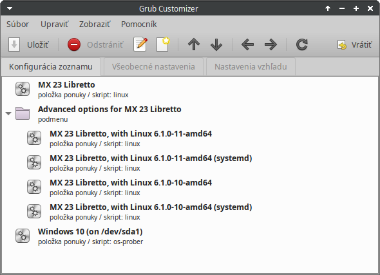Viewport: 380px width, 275px height.
Task: Click gear icon of 6.1.0-11-amd64 (systemd)
Action: 34,162
